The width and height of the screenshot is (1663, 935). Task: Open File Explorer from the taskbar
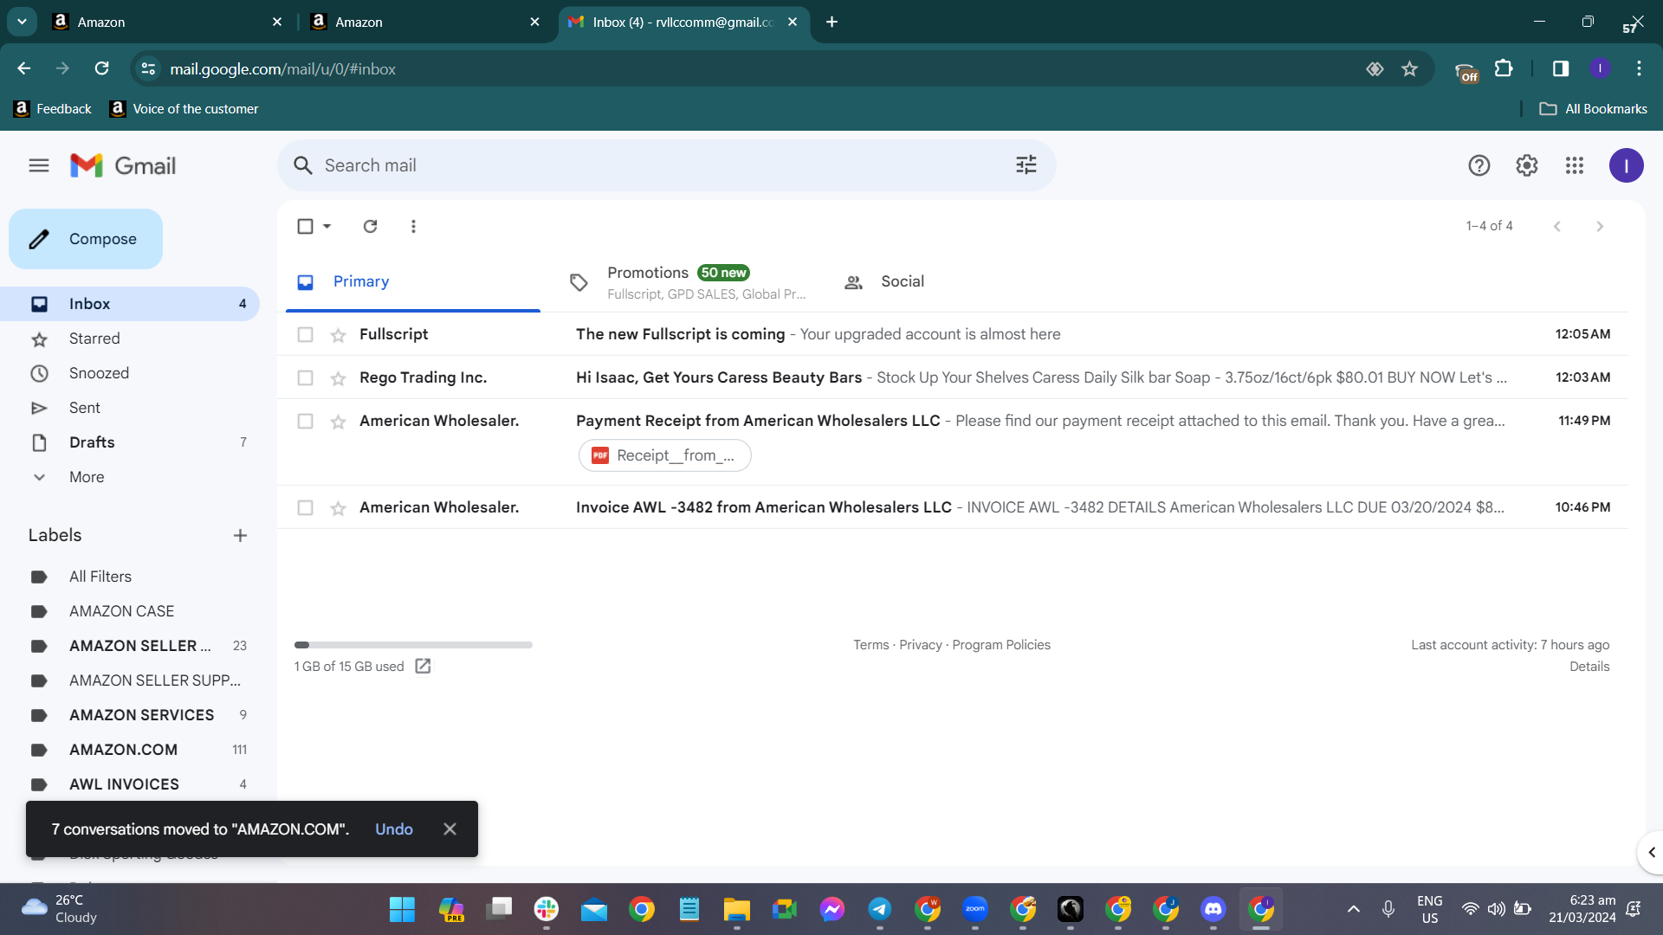pyautogui.click(x=736, y=909)
